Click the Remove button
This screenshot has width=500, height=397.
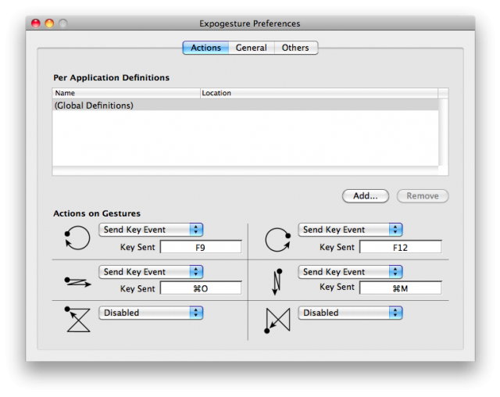pyautogui.click(x=423, y=196)
